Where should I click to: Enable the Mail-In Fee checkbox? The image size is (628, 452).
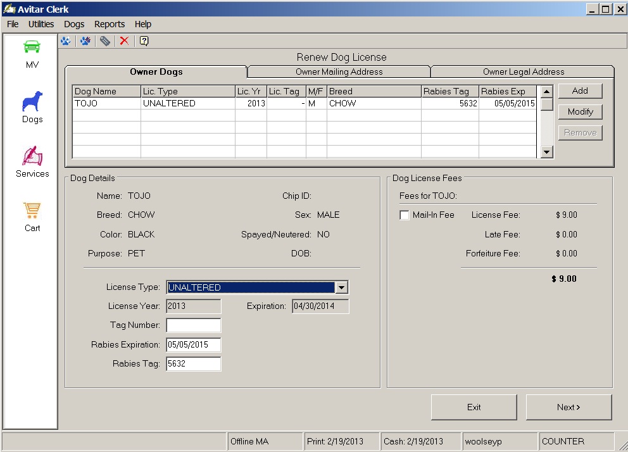(x=405, y=215)
